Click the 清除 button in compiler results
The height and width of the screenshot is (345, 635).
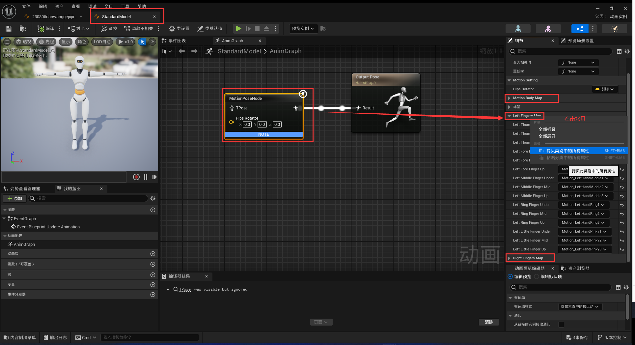pyautogui.click(x=489, y=322)
